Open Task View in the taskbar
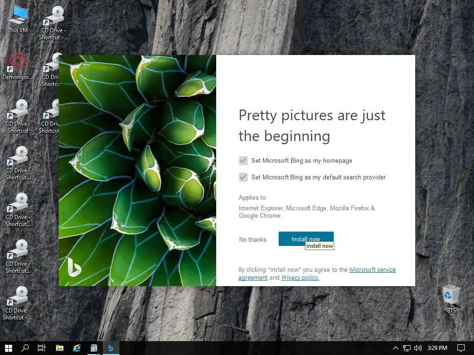This screenshot has width=474, height=355. (41, 348)
